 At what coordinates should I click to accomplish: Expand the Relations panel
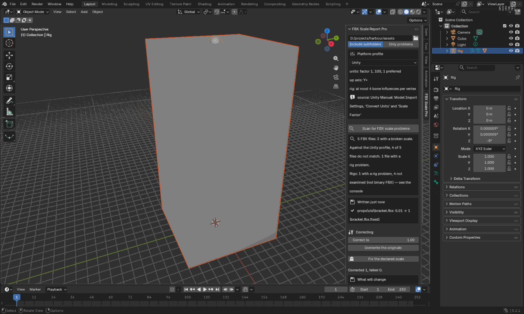(482, 187)
